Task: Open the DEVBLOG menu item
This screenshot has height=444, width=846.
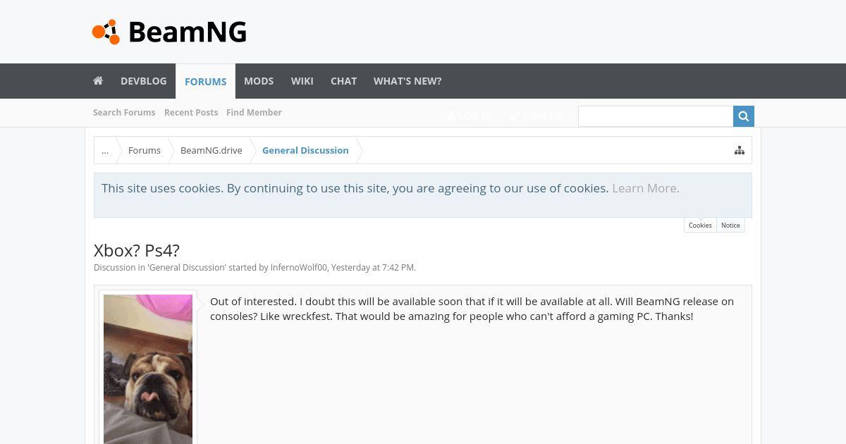Action: [x=144, y=81]
